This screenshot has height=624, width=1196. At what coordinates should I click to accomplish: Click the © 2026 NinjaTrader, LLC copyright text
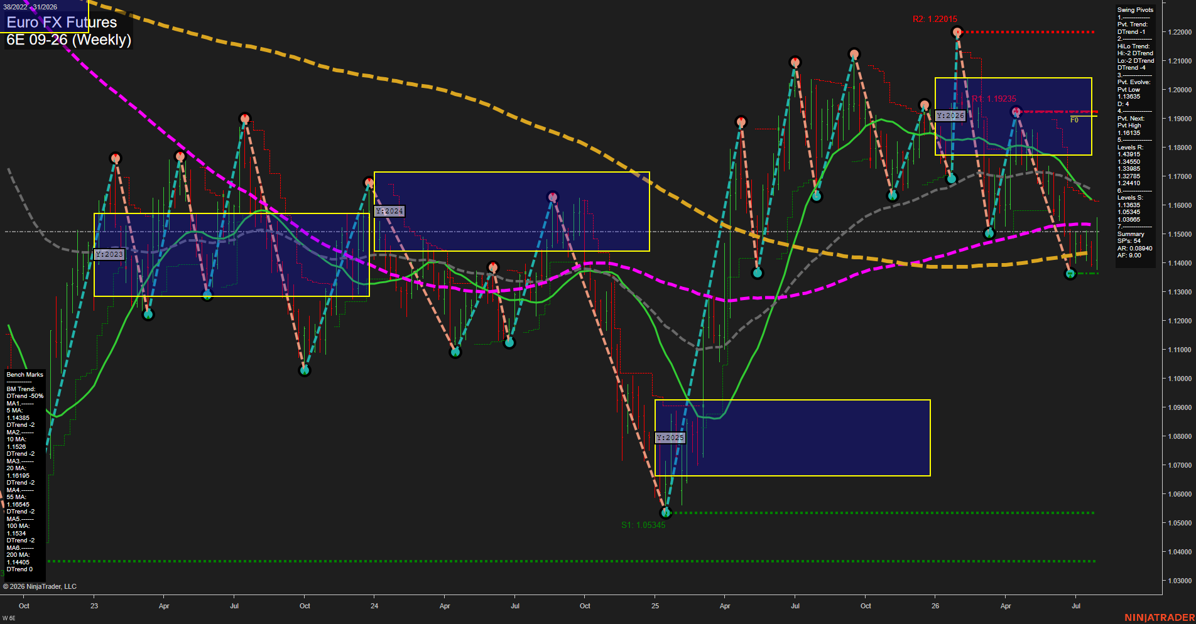point(40,586)
